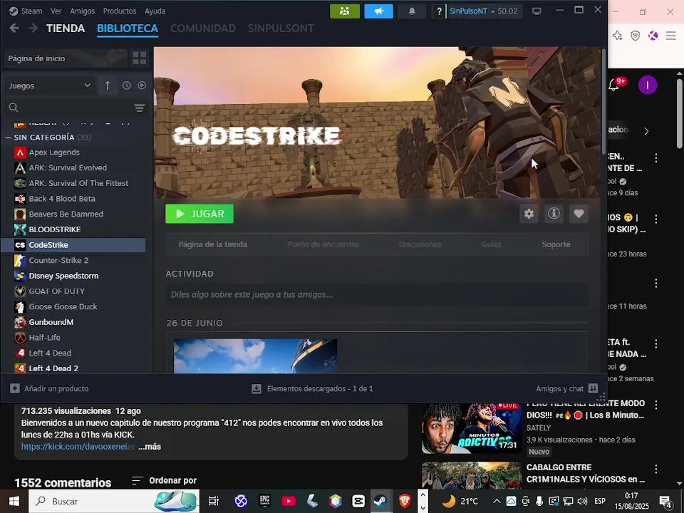Viewport: 684px width, 513px height.
Task: Go back with the Steam back arrow
Action: 14,28
